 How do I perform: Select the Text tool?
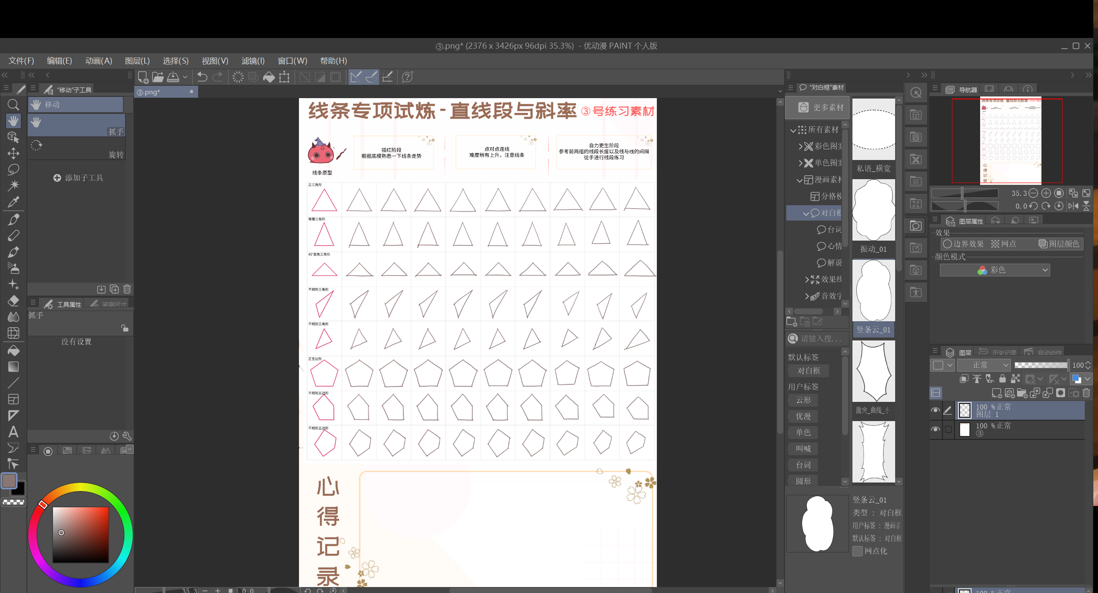point(13,432)
